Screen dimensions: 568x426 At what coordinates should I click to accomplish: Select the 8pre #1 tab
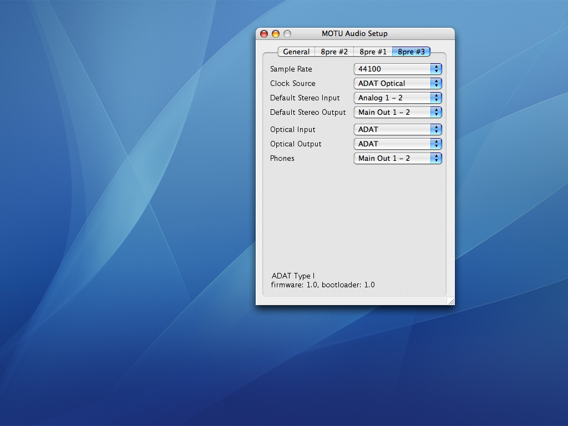tap(373, 52)
